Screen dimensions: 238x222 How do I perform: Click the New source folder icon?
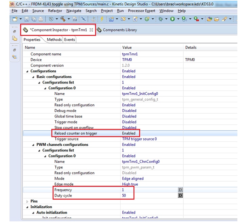point(123,19)
